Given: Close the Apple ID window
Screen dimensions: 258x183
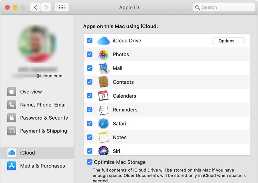Looking at the screenshot, I should [x=8, y=8].
